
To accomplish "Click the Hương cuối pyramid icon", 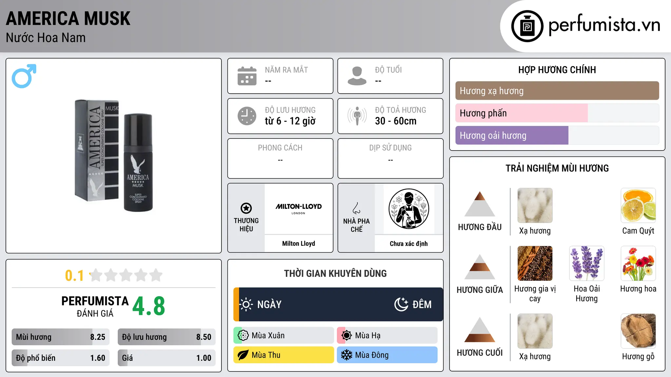I will [x=480, y=330].
